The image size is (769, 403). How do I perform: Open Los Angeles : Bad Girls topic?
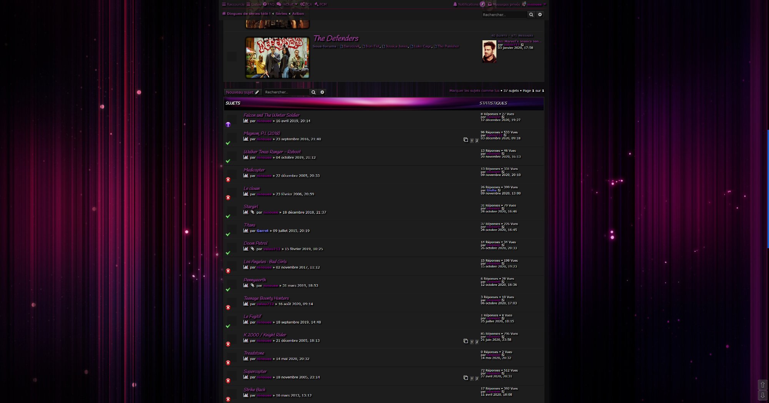[265, 262]
